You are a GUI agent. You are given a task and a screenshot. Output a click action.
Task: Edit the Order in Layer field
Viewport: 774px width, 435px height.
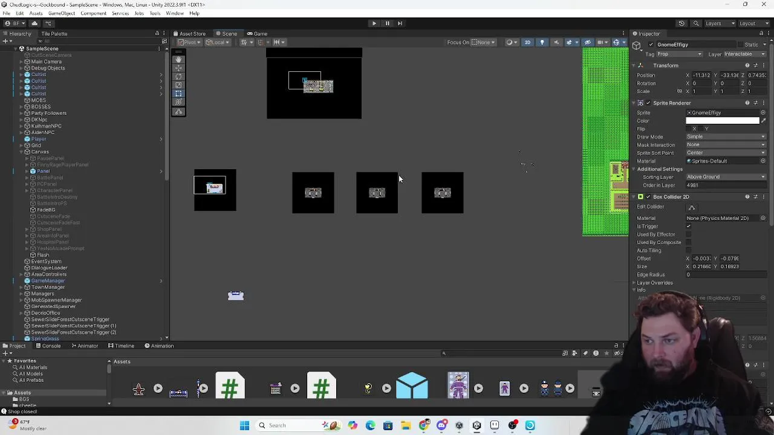point(726,185)
